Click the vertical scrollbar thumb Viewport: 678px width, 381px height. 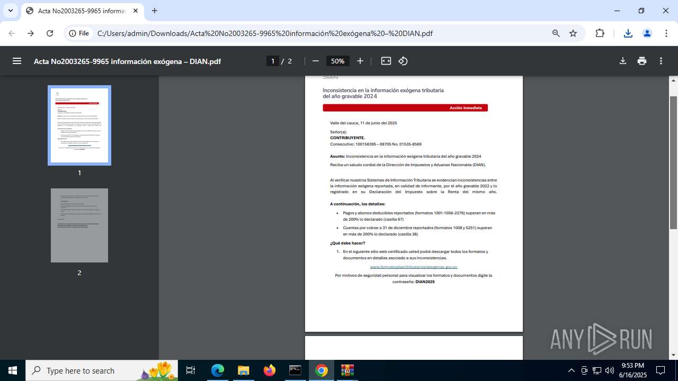(674, 162)
